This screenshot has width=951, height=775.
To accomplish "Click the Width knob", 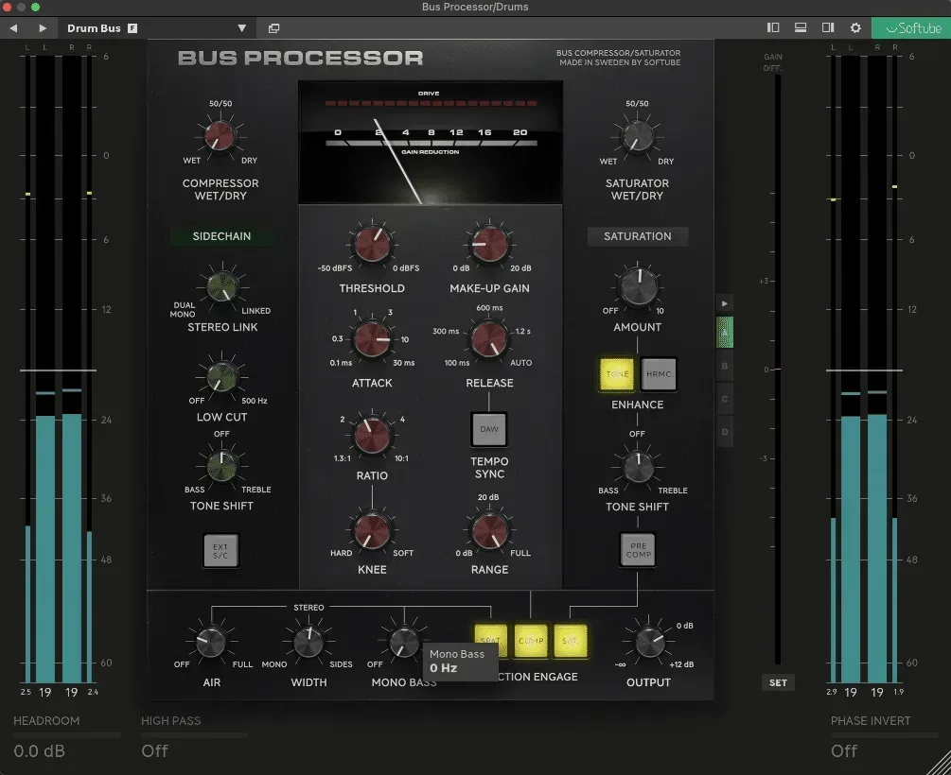I will [308, 642].
